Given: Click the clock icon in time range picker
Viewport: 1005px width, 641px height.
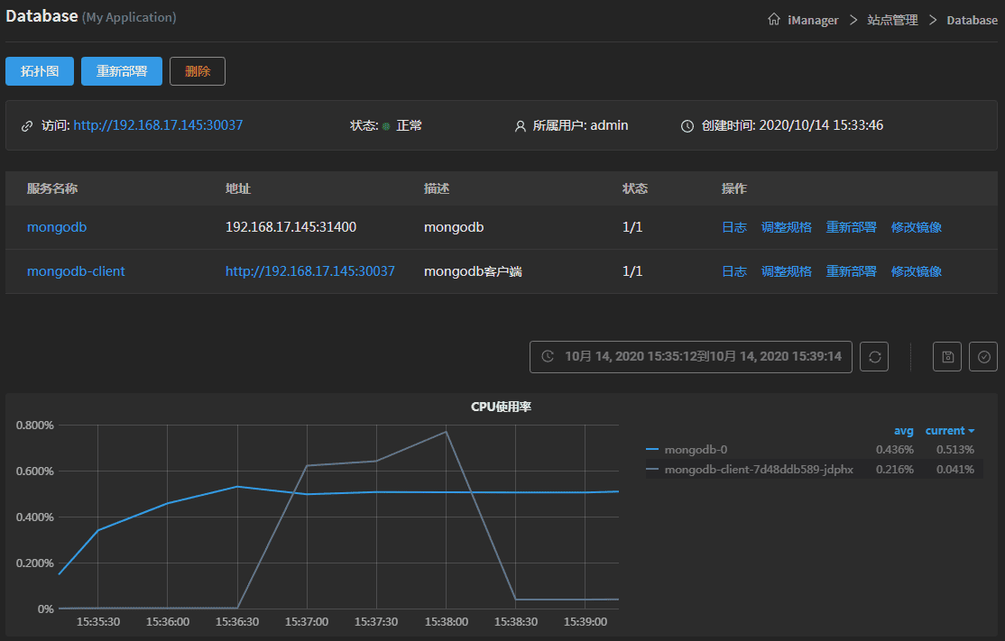Looking at the screenshot, I should (x=548, y=356).
